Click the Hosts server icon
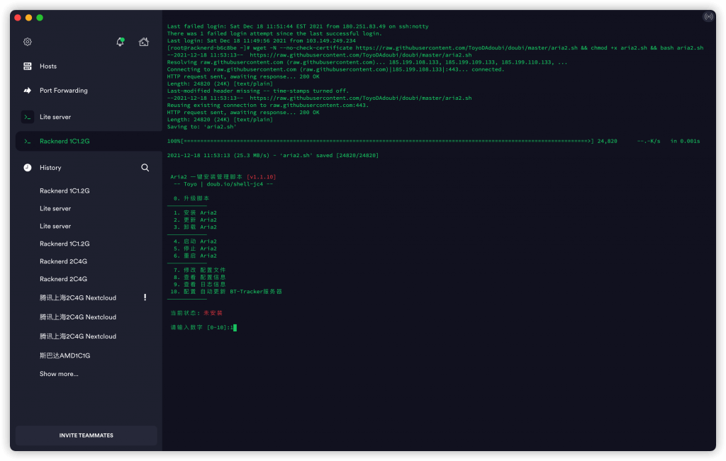 (28, 67)
